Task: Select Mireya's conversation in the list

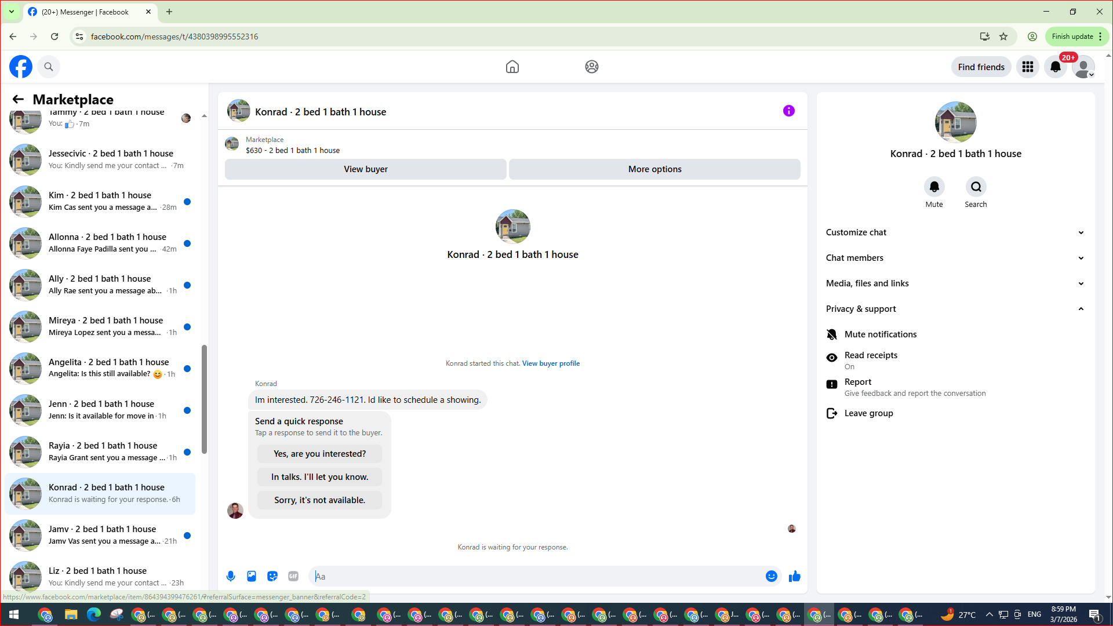Action: (100, 327)
